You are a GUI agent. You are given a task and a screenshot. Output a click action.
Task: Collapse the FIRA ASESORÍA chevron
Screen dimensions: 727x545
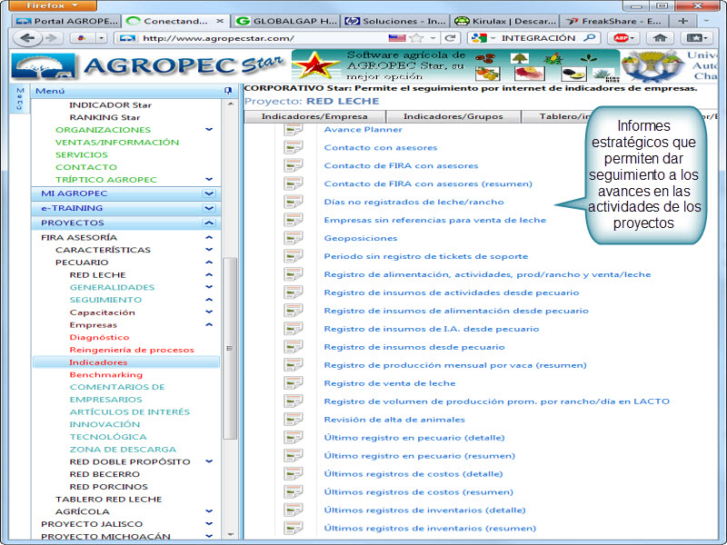pos(209,237)
